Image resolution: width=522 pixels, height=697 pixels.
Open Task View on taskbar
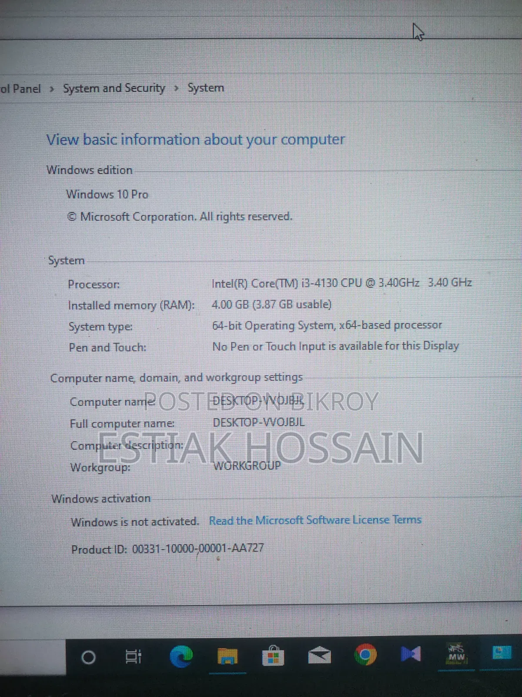click(134, 656)
